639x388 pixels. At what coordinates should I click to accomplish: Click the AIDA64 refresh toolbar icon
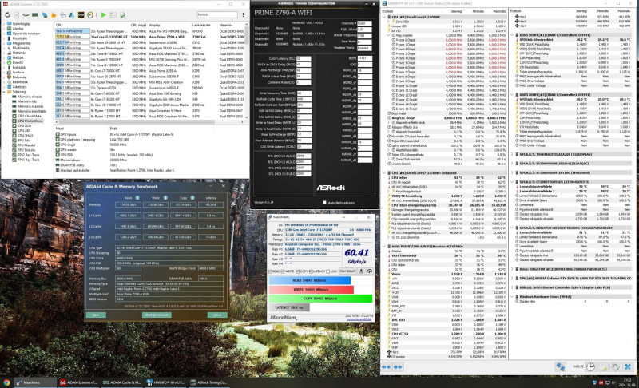point(7,15)
